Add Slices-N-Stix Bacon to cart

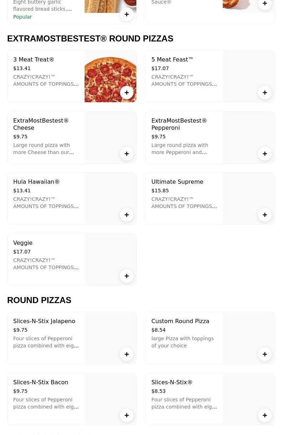point(127,415)
